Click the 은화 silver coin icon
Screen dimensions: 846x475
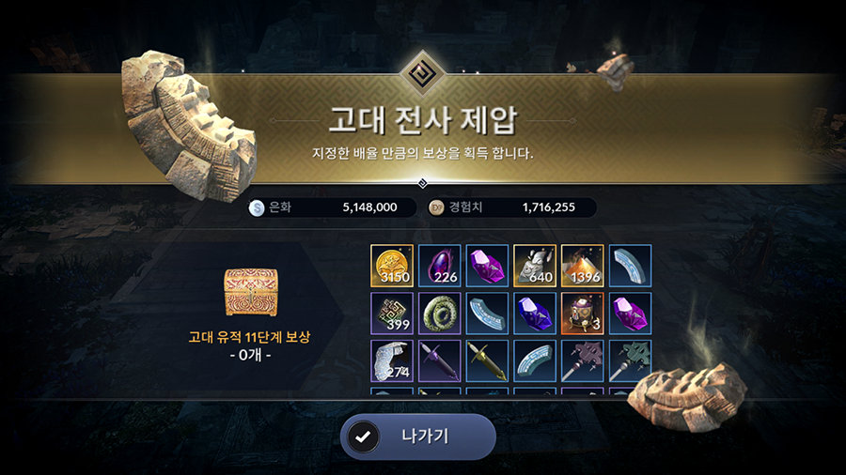click(257, 207)
